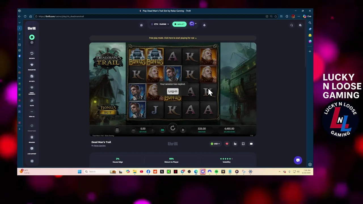363x204 pixels.
Task: Open the chat bubble icon in header
Action: pyautogui.click(x=300, y=25)
